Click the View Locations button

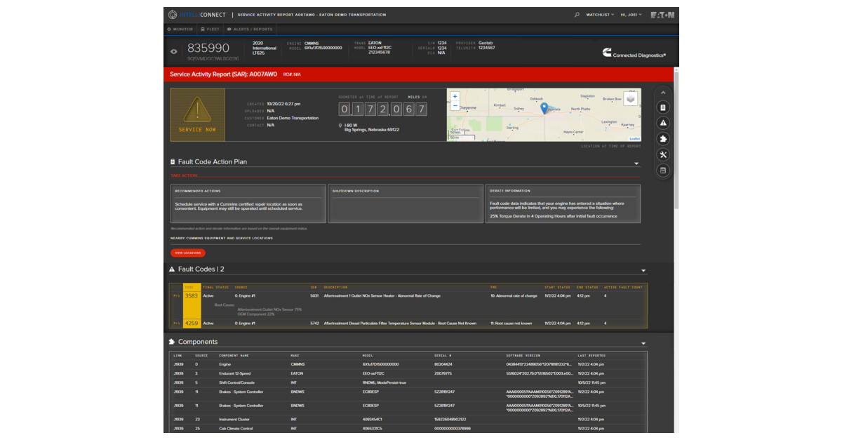[x=187, y=253]
